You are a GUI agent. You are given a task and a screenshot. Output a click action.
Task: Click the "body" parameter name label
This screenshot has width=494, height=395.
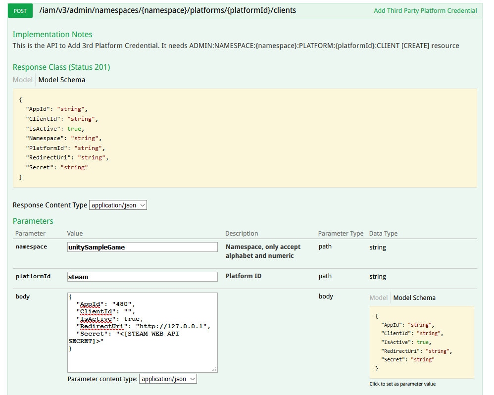pos(23,296)
